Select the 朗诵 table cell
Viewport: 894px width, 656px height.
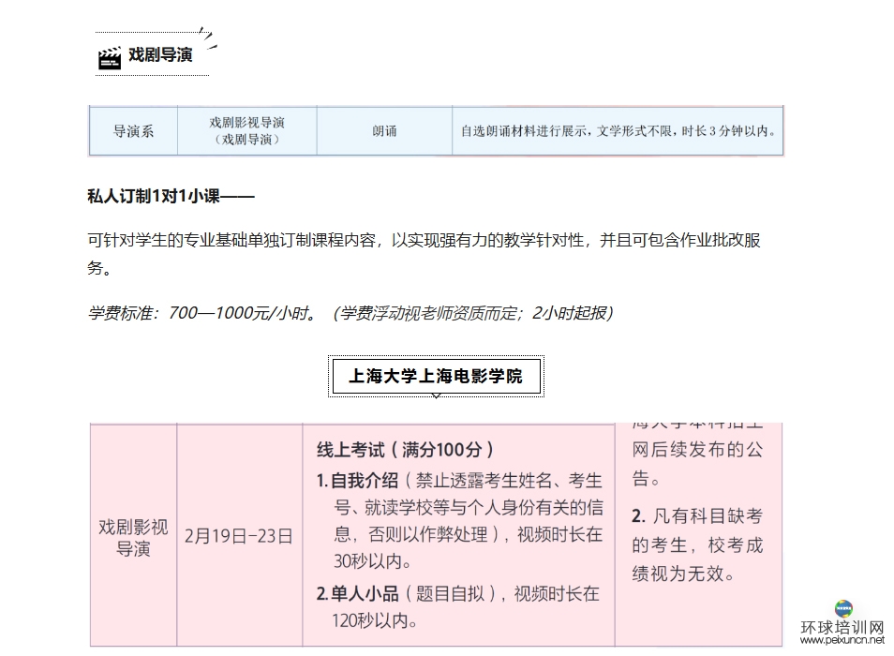tap(384, 131)
